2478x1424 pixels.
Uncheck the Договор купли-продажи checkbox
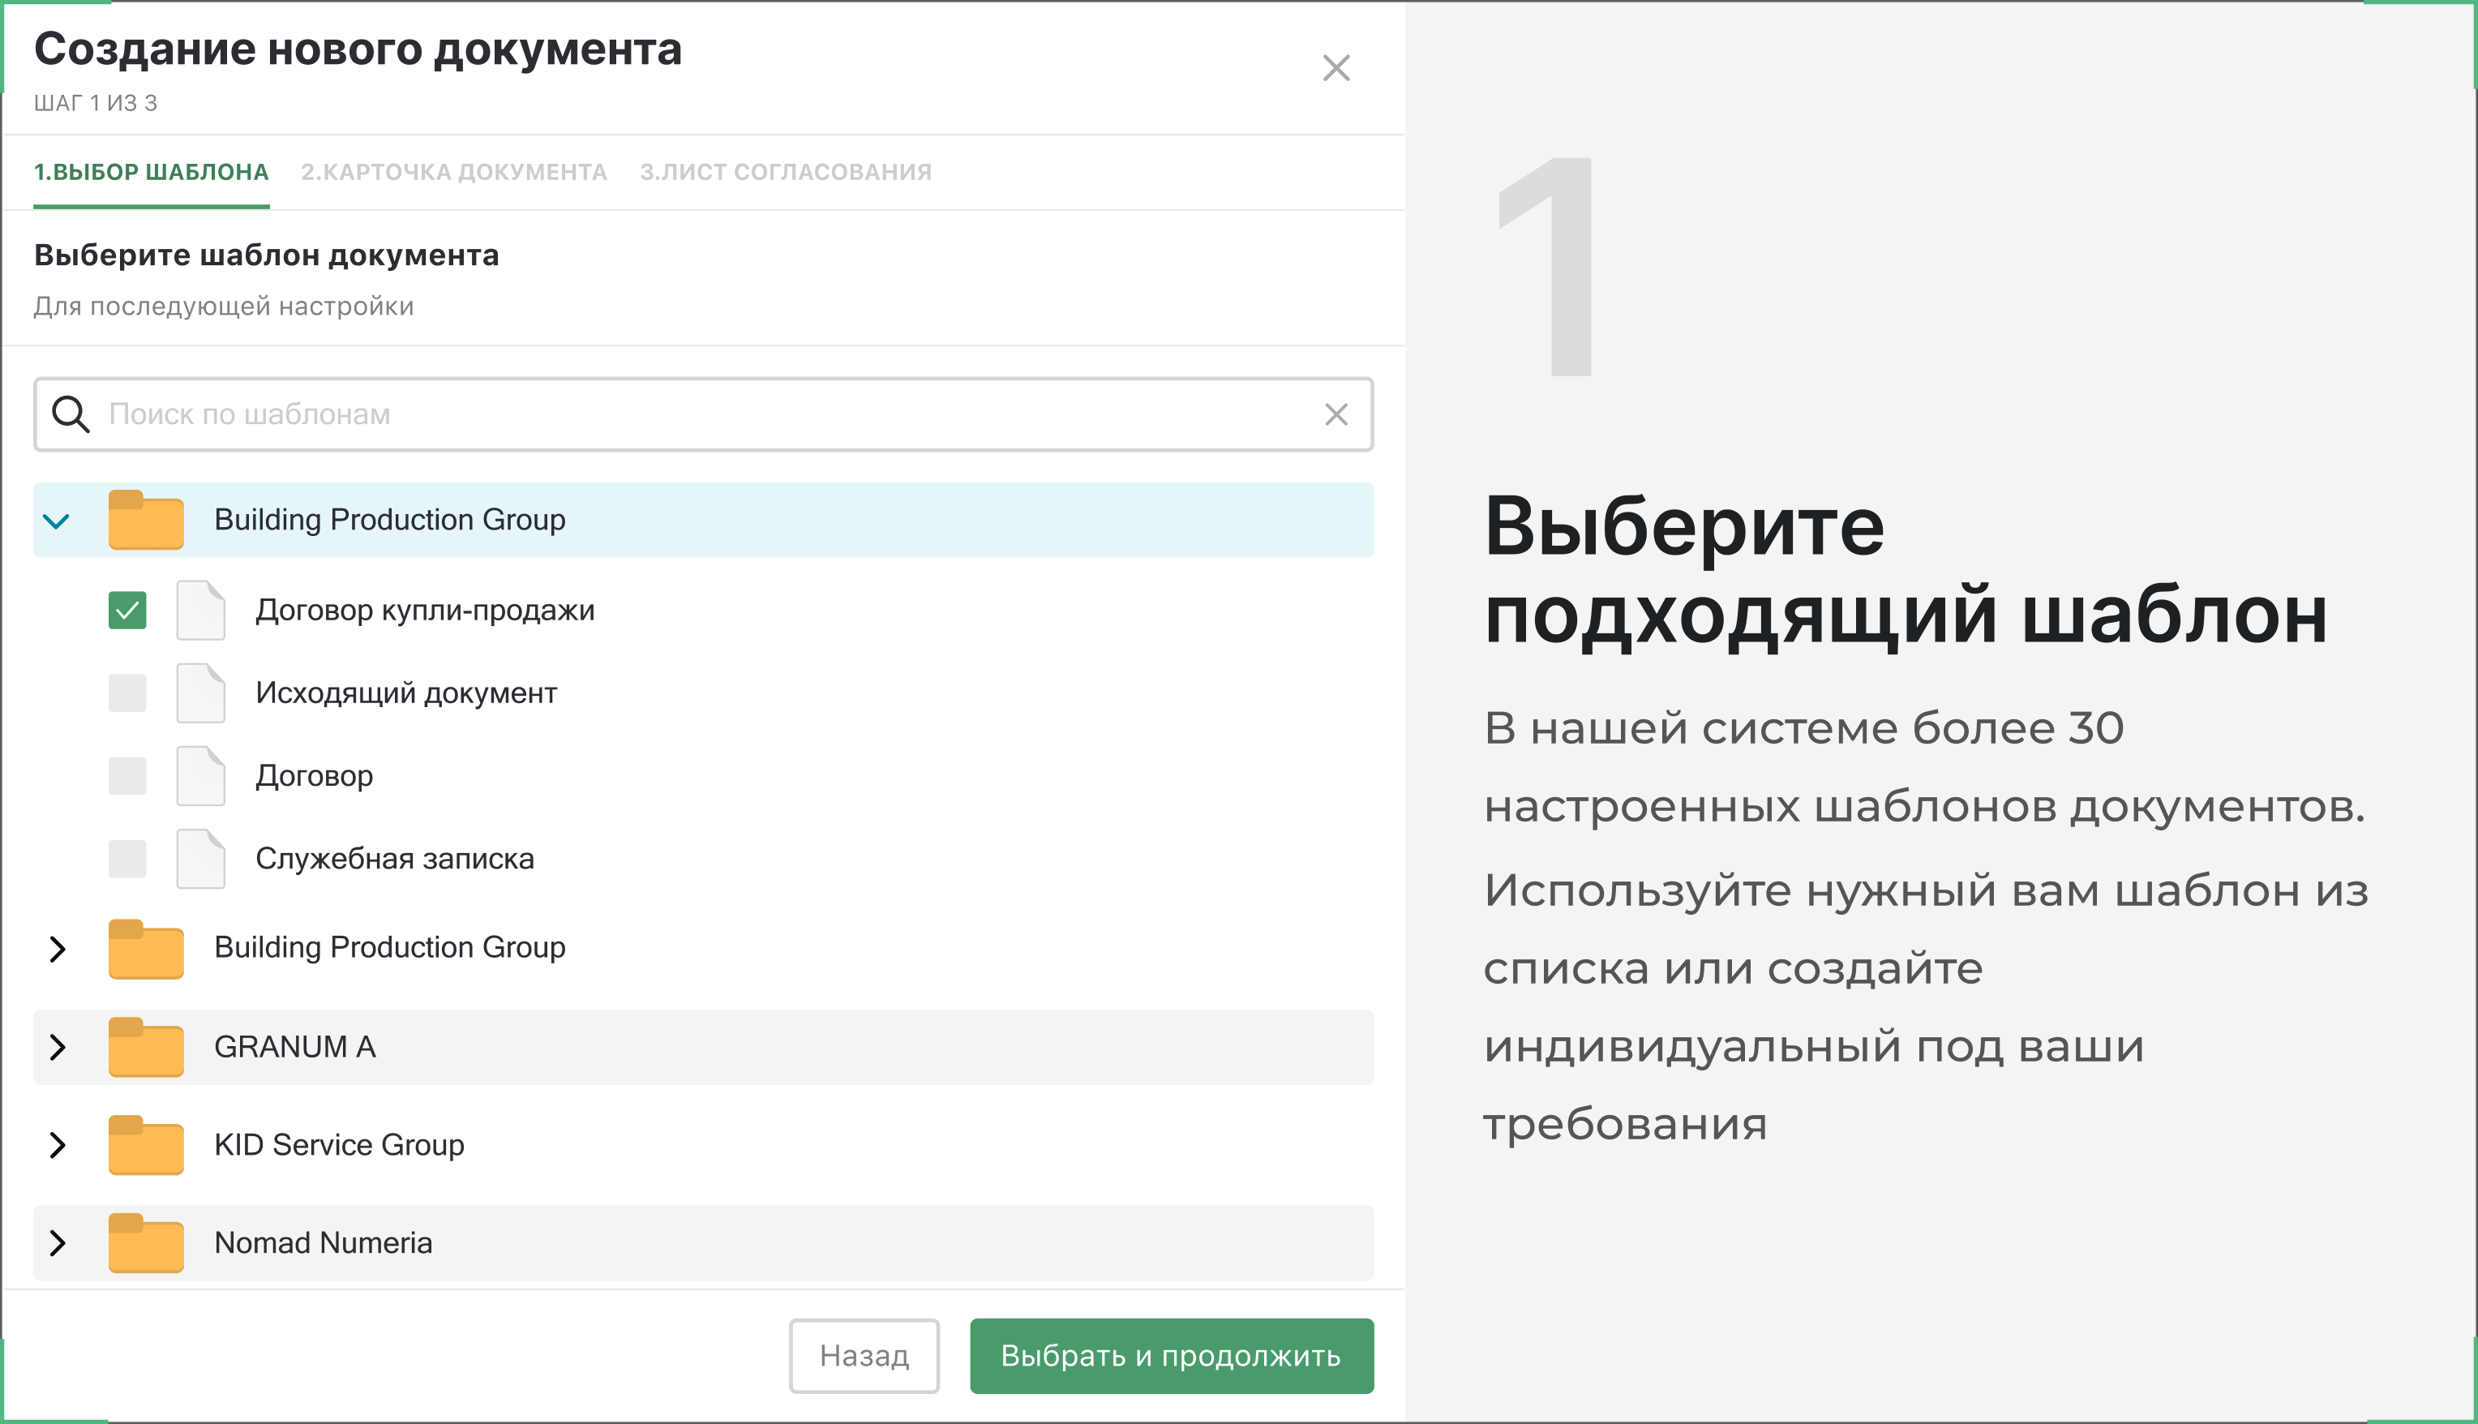click(127, 611)
